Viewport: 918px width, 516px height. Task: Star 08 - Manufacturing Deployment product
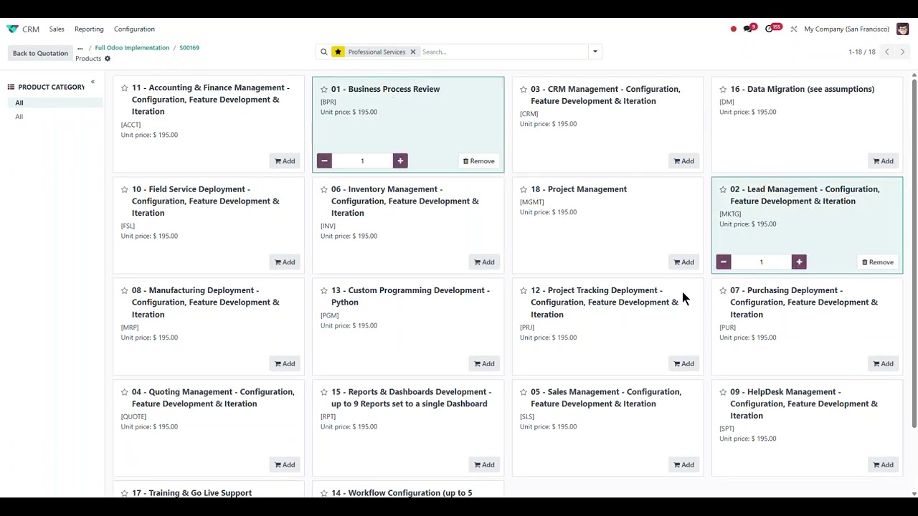point(124,290)
